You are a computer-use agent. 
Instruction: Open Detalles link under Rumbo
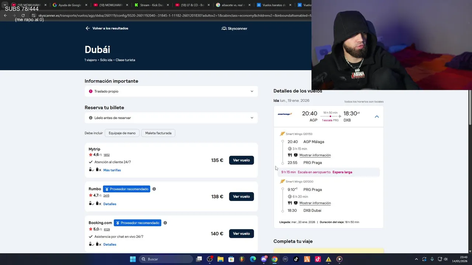[x=110, y=204]
